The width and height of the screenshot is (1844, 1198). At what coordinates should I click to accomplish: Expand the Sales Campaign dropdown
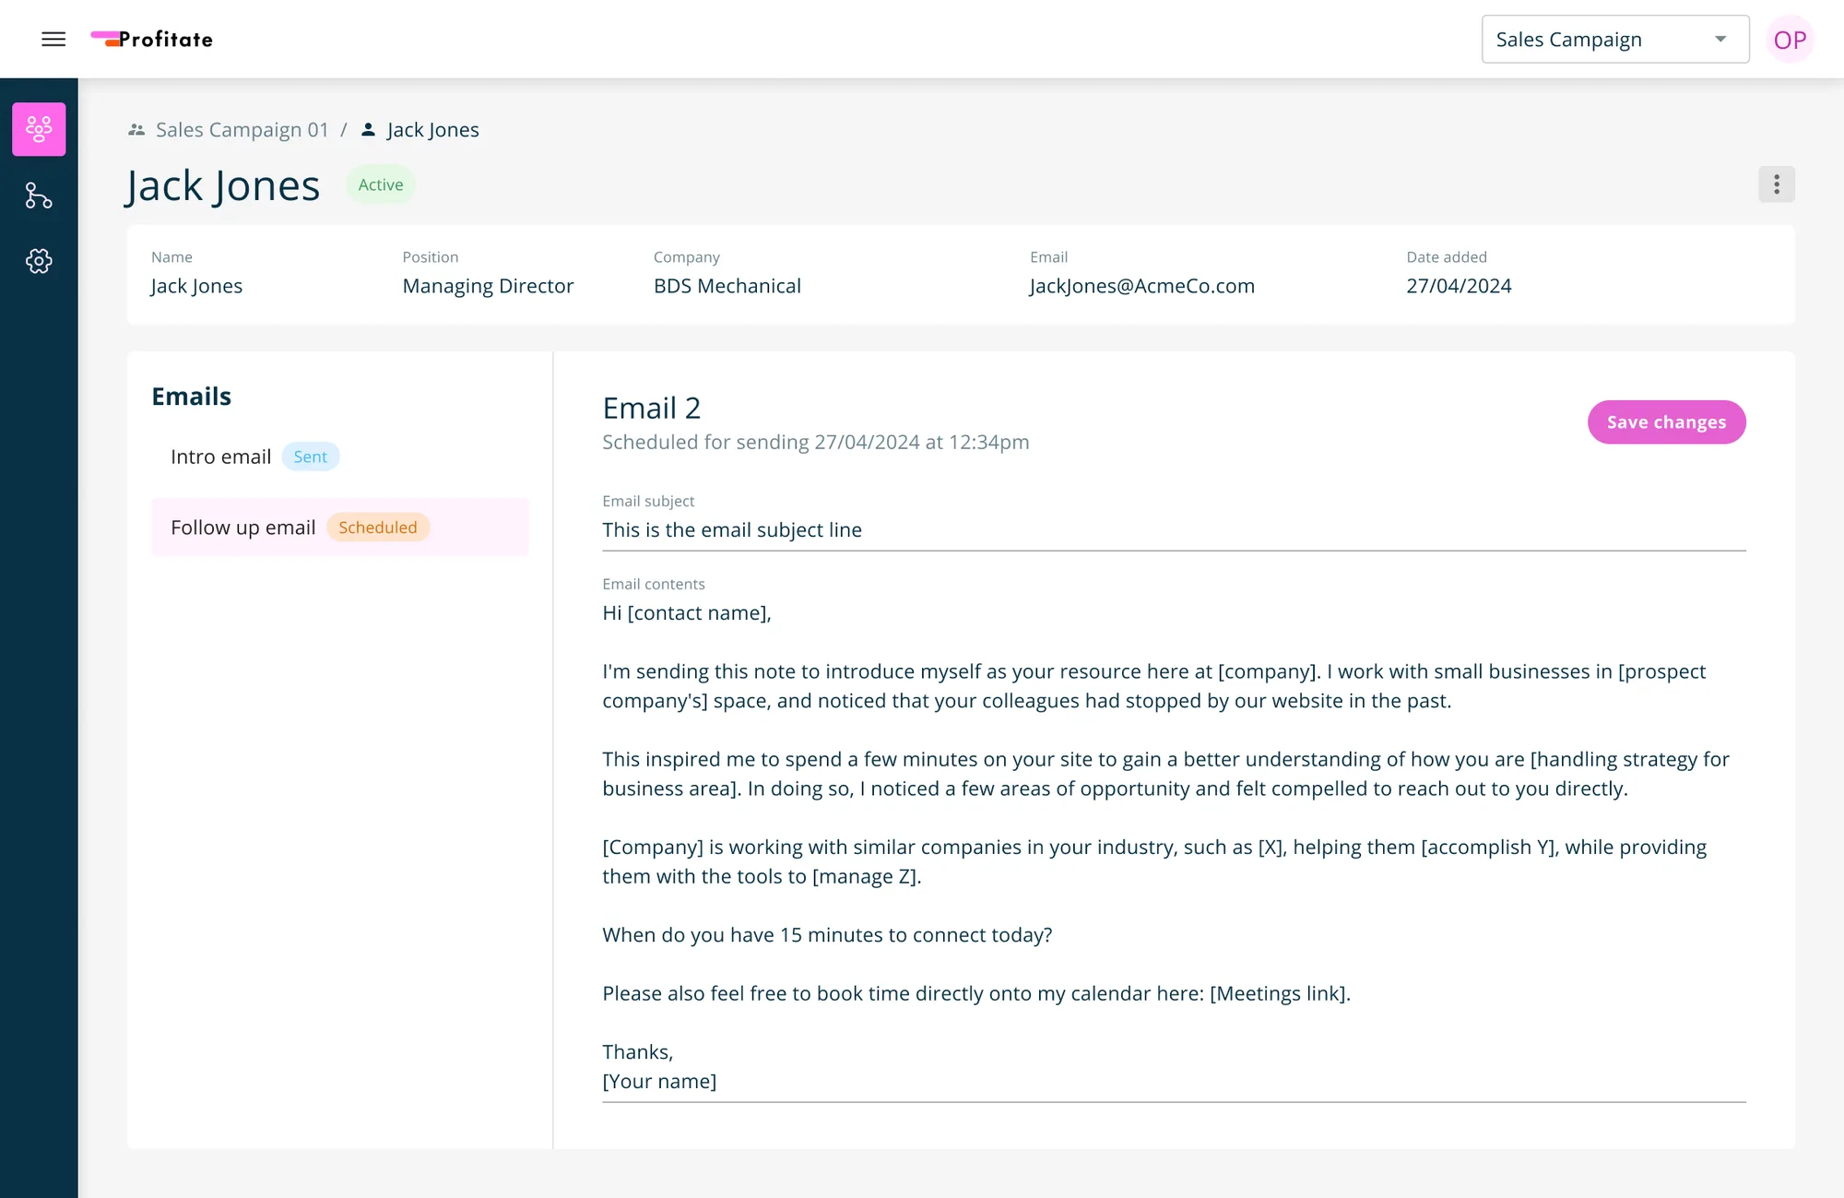1614,40
